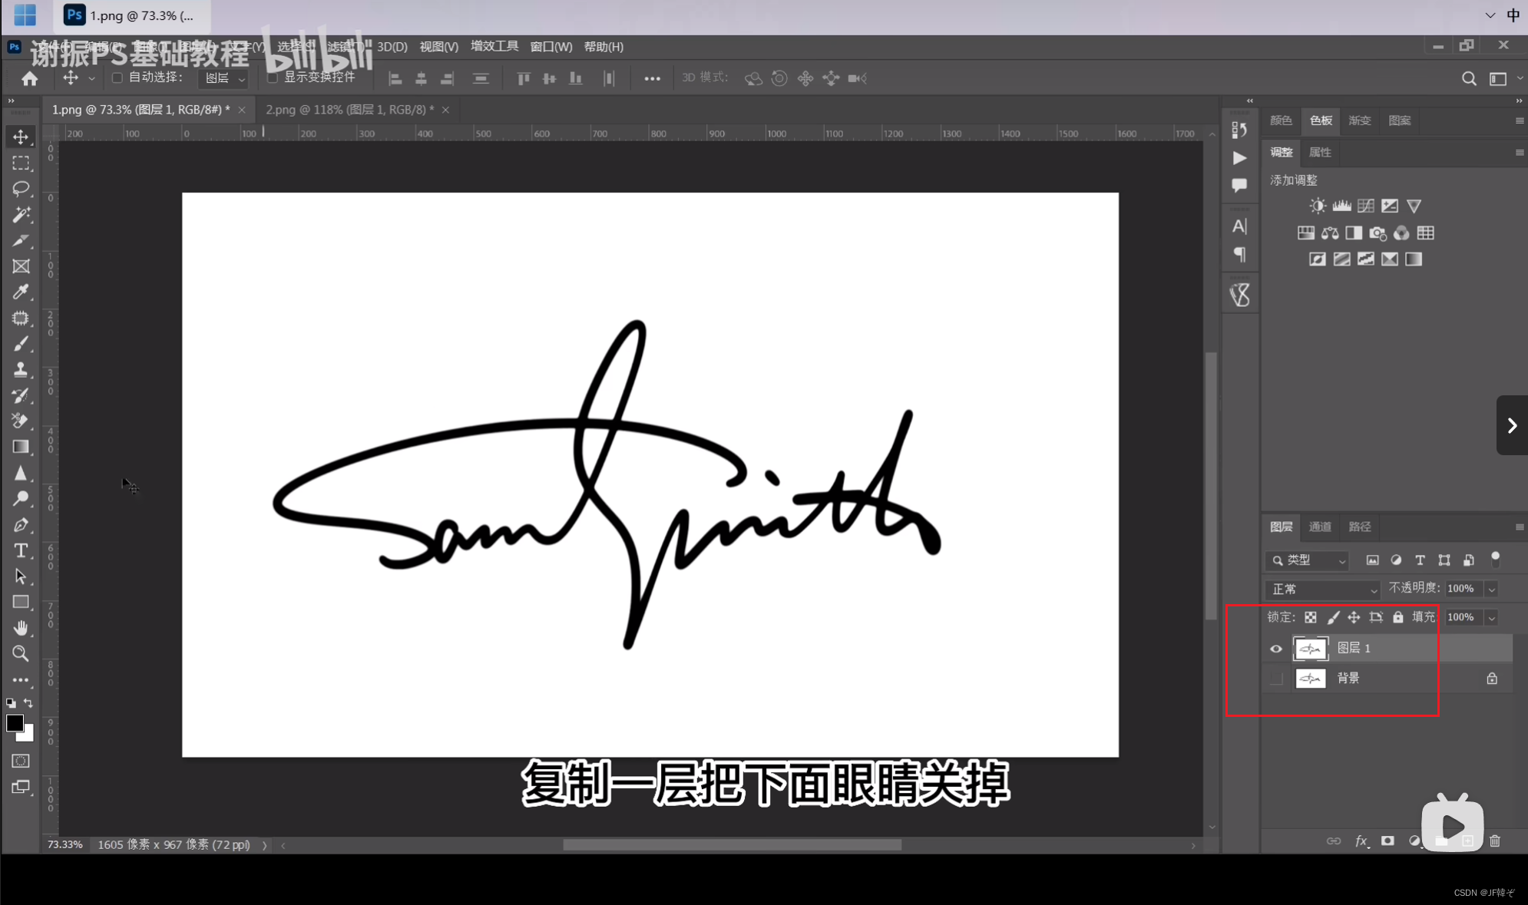The height and width of the screenshot is (905, 1528).
Task: Click the delete layer trash icon
Action: [1494, 841]
